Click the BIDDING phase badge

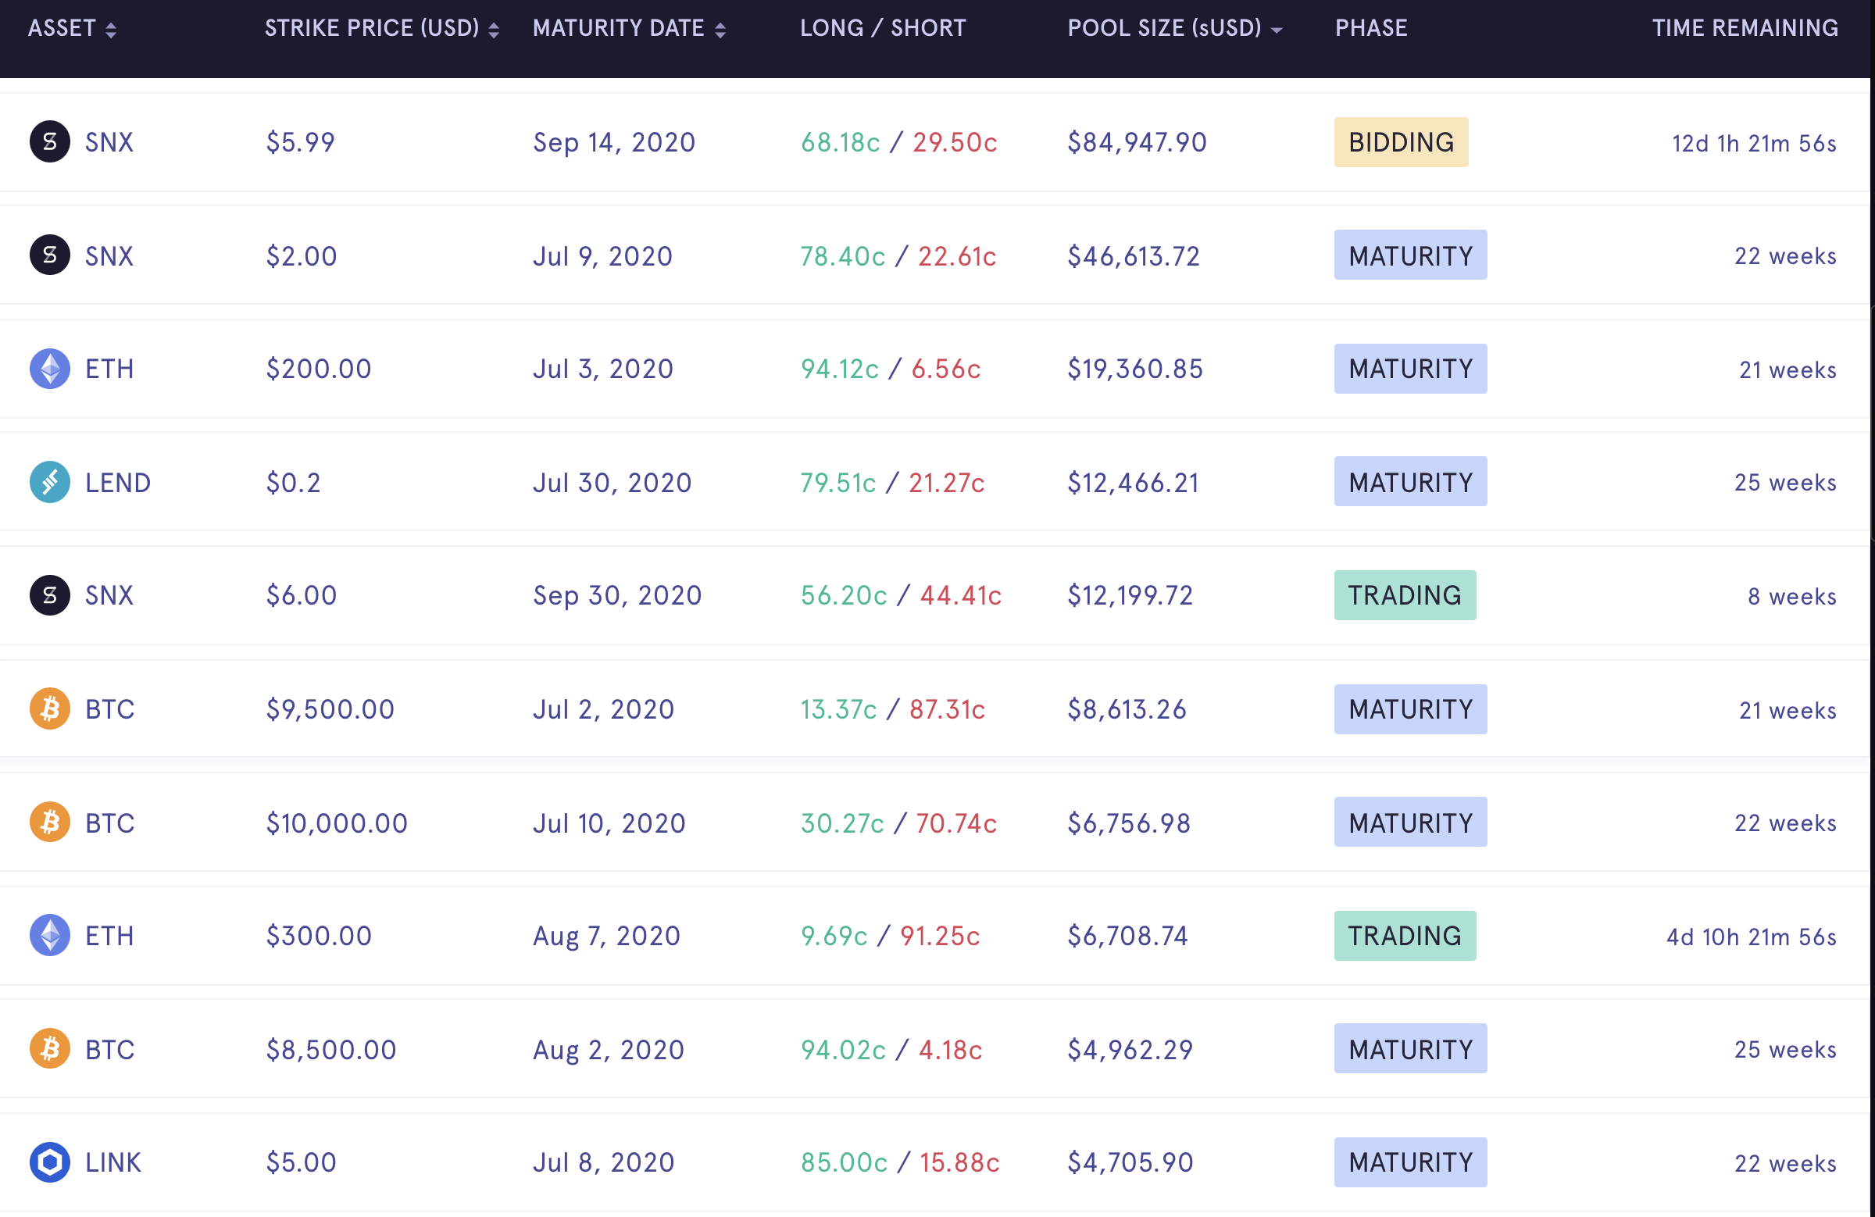pyautogui.click(x=1401, y=142)
